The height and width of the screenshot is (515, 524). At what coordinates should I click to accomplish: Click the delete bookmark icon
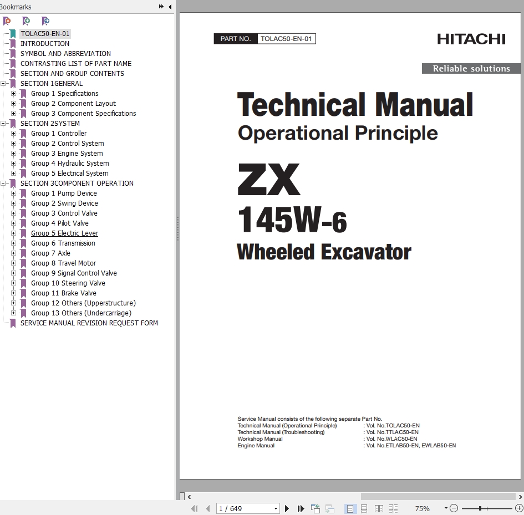pos(7,21)
